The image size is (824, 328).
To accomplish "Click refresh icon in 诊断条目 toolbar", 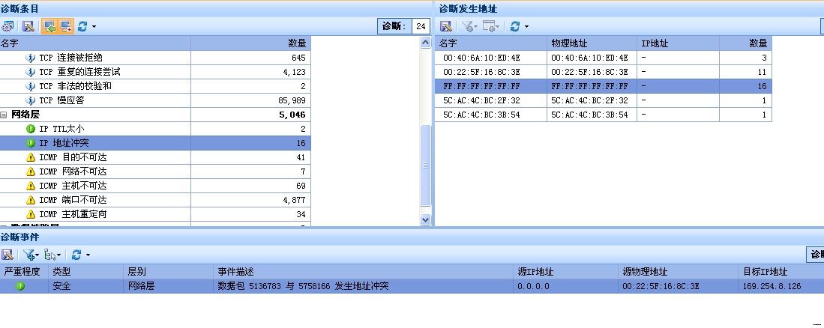I will coord(82,26).
